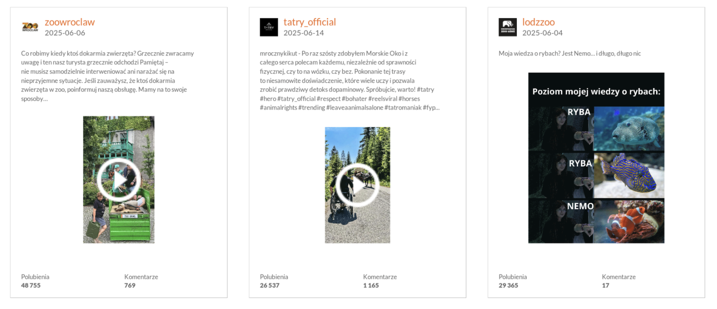The width and height of the screenshot is (717, 309).
Task: Click the 2025-06-14 post date
Action: coord(304,33)
